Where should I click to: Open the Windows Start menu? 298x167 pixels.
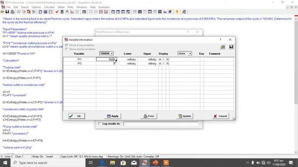coord(5,163)
